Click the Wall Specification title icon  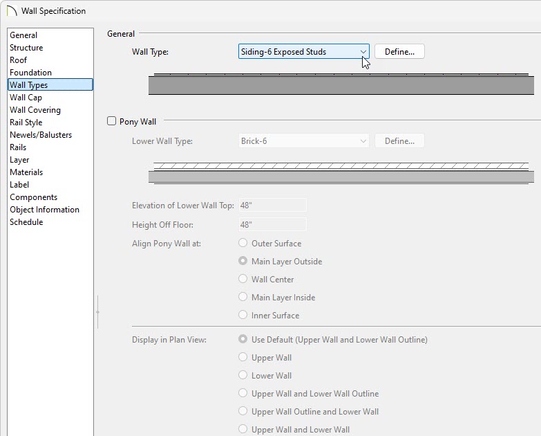click(12, 10)
